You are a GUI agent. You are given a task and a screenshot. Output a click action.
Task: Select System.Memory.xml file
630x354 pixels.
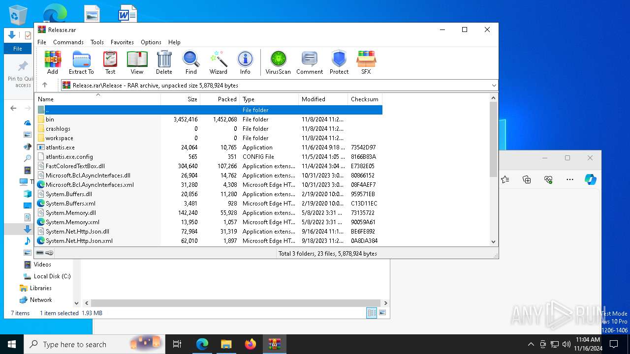coord(209,222)
